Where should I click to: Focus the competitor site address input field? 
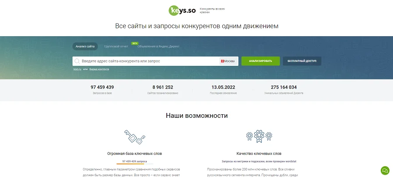coord(148,61)
